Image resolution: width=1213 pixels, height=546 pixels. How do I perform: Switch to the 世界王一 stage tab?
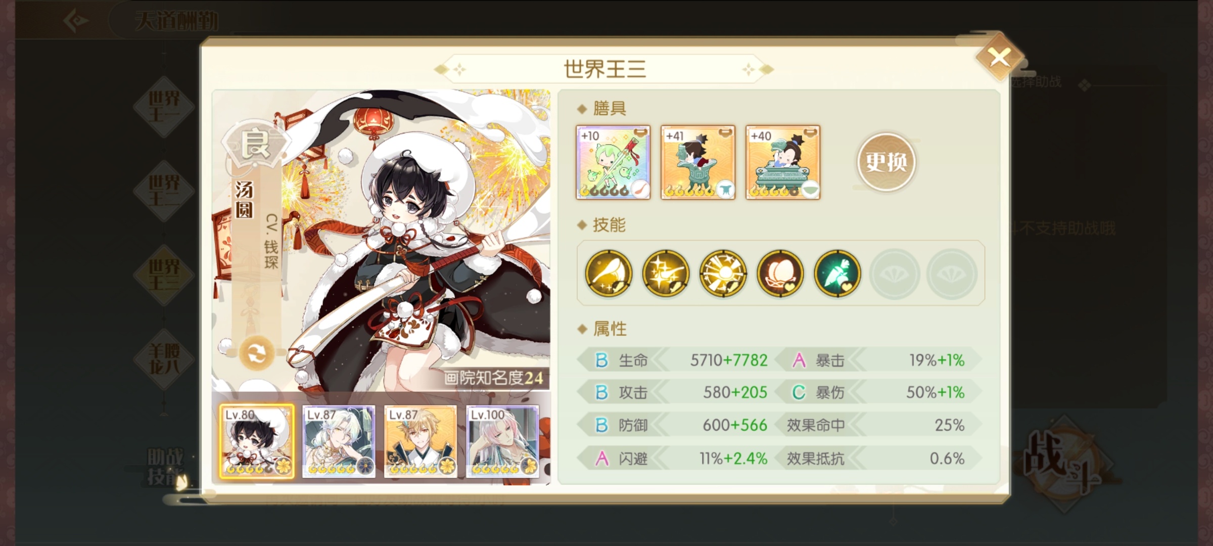click(164, 107)
